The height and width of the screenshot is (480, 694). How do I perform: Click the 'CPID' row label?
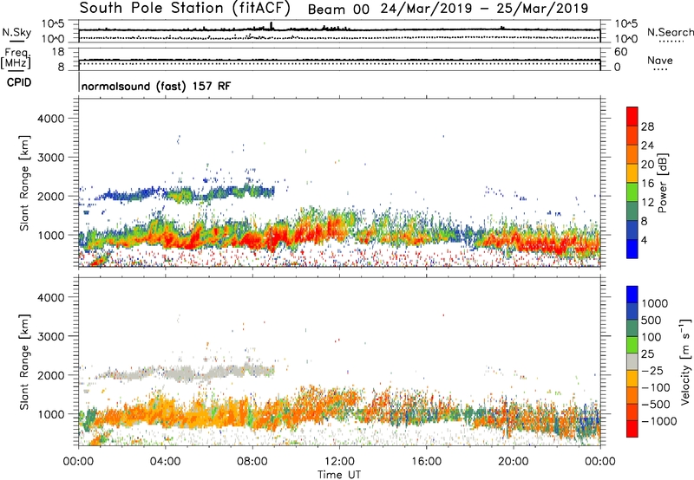coord(19,82)
